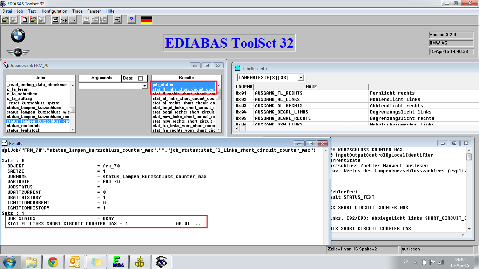
Task: Toggle the Data checkbox
Action: pos(141,78)
